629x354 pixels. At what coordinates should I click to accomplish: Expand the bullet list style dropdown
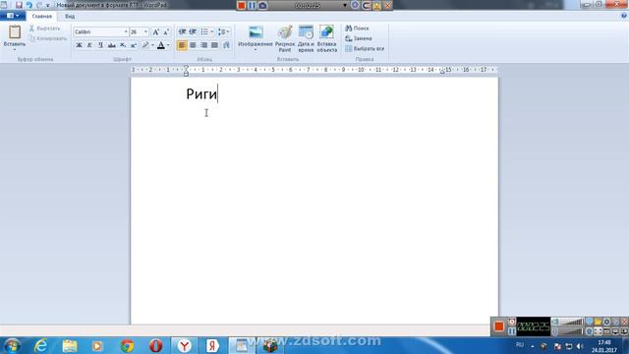(212, 31)
